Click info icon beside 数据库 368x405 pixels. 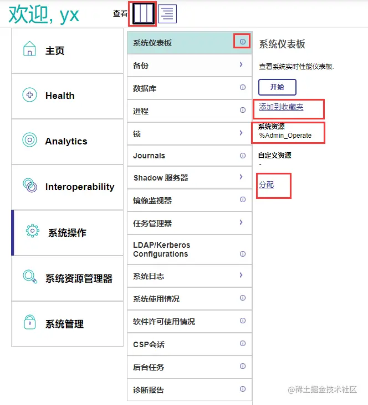point(242,88)
